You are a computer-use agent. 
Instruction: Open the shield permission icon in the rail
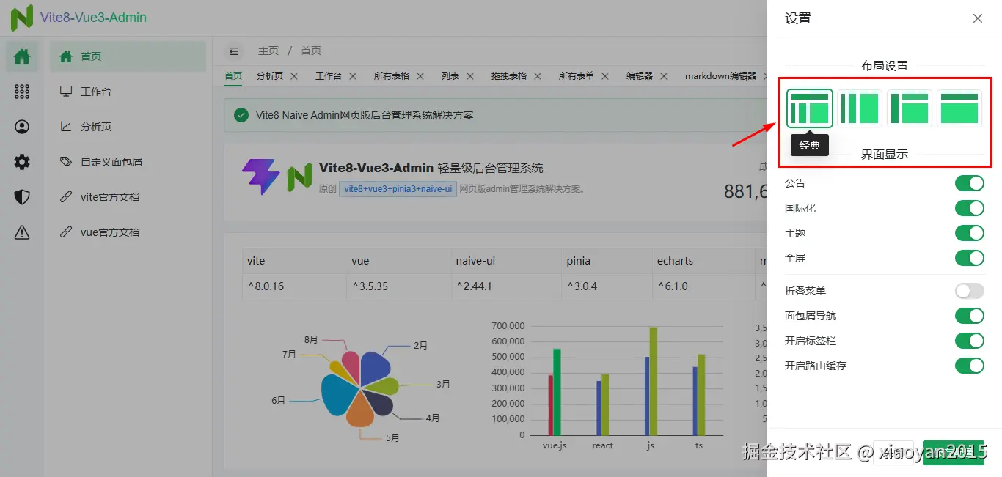pos(22,197)
